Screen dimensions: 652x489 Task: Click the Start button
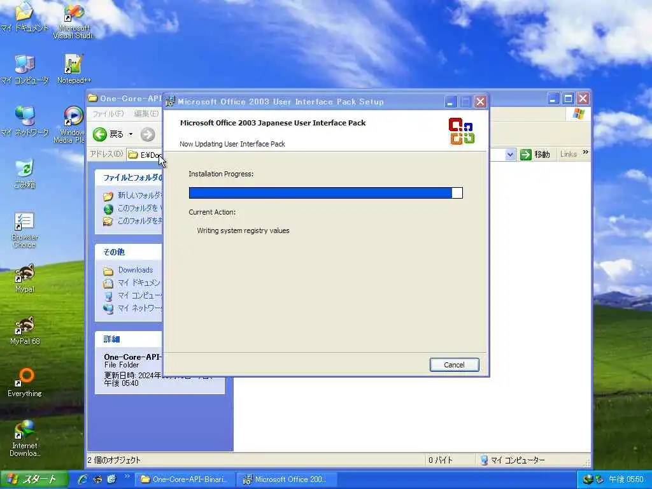click(x=34, y=479)
